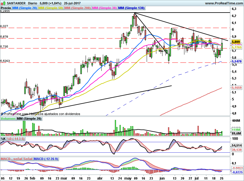Select the MACD (12 26 9) label
This screenshot has width=244, height=181.
(x=46, y=159)
